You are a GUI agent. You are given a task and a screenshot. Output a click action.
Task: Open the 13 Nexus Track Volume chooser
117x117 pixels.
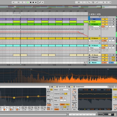pos(95,41)
